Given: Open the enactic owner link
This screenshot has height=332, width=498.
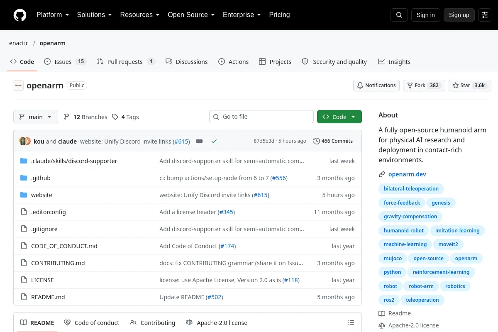Looking at the screenshot, I should tap(19, 43).
